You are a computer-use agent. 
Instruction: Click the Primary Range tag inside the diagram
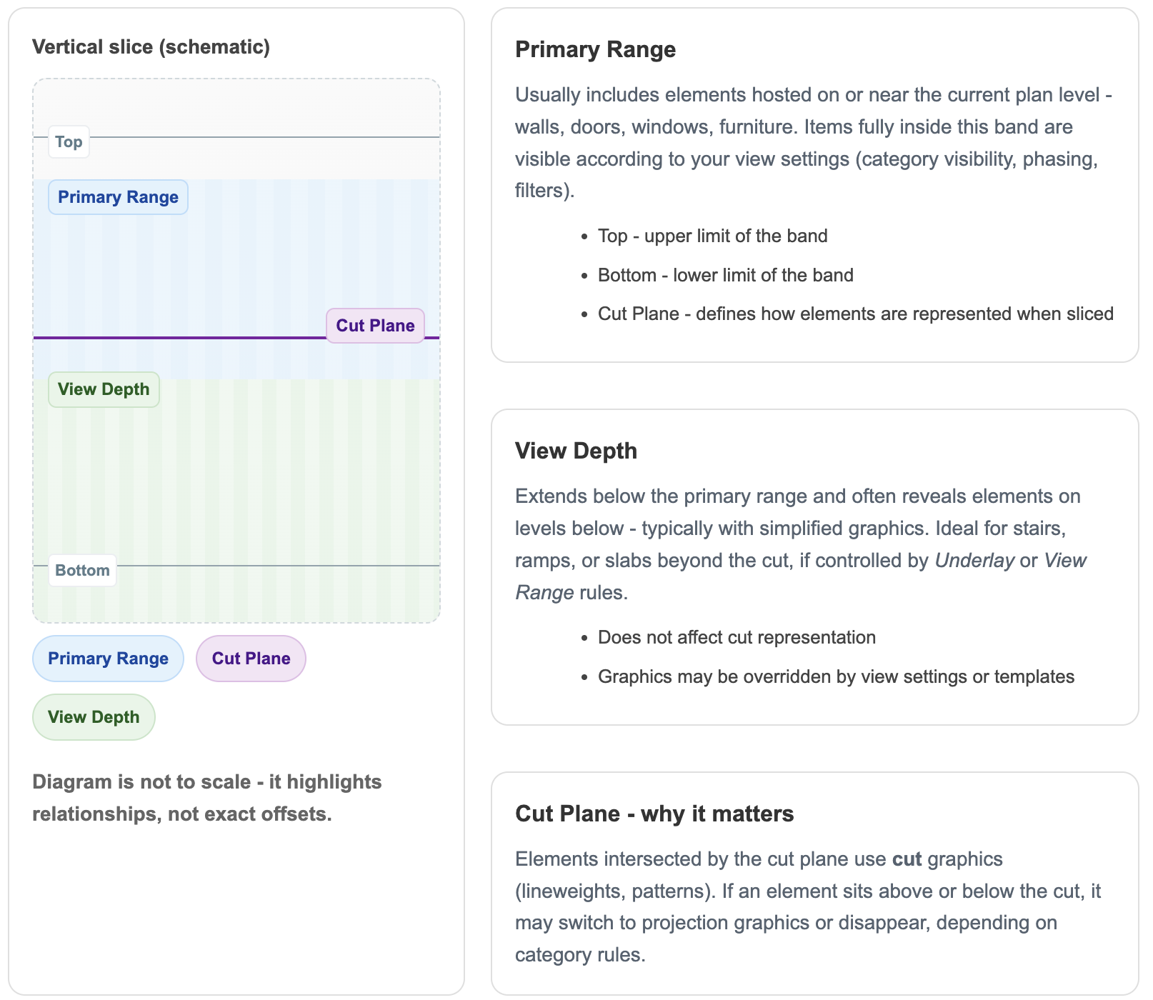tap(118, 198)
